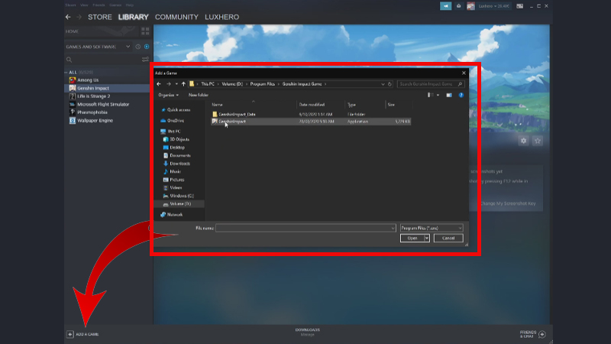Select the GenshinImpact application file

coord(311,122)
